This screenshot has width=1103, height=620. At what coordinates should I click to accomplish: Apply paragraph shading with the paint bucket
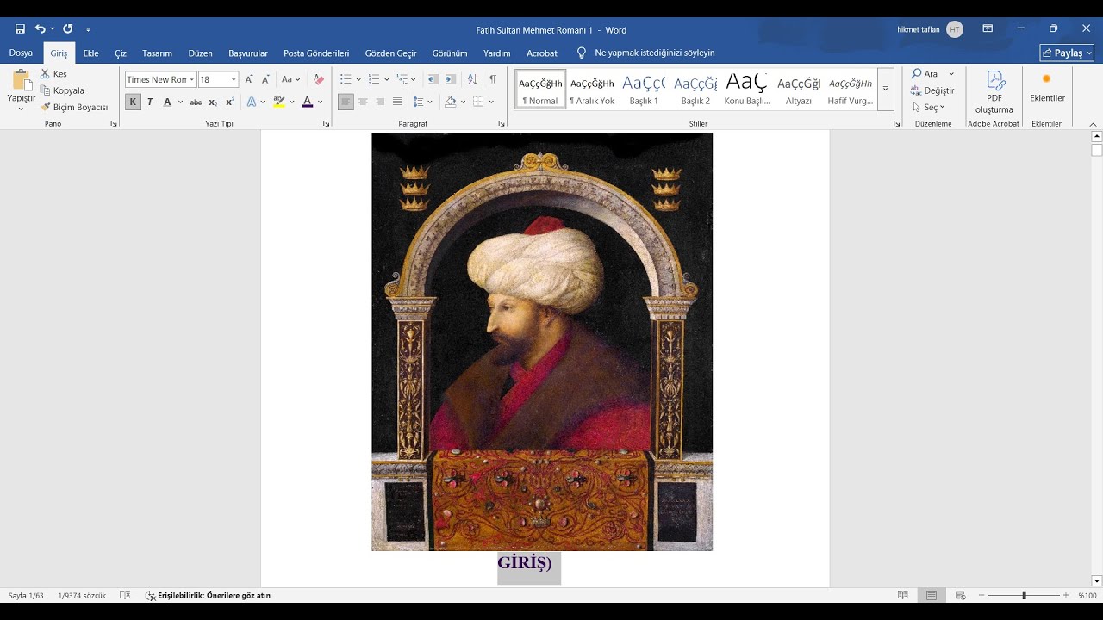tap(451, 102)
